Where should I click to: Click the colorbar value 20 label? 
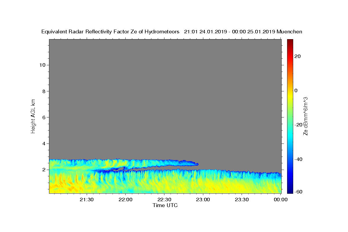coord(298,56)
